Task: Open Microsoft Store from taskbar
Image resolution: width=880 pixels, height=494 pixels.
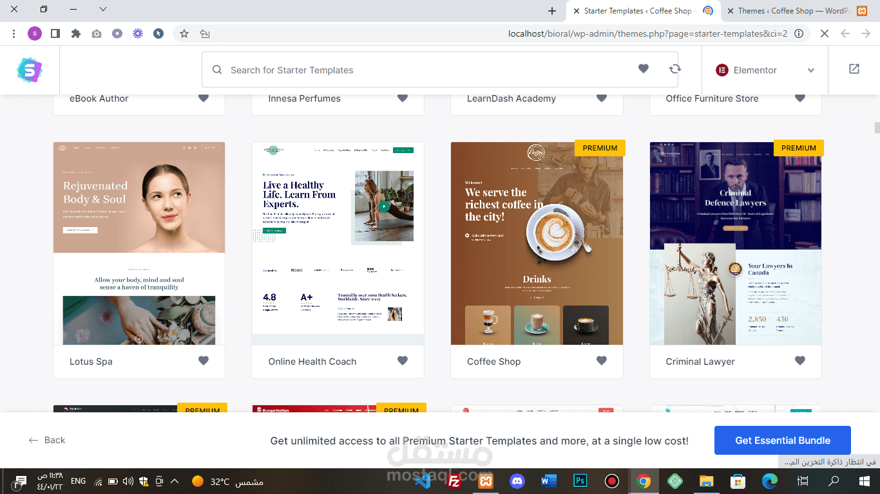Action: [x=738, y=481]
